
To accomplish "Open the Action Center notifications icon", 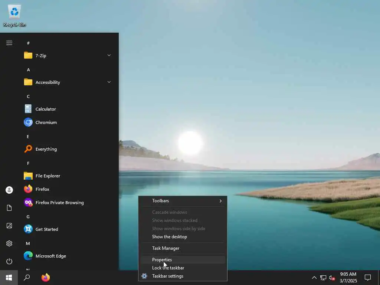I will [x=368, y=278].
